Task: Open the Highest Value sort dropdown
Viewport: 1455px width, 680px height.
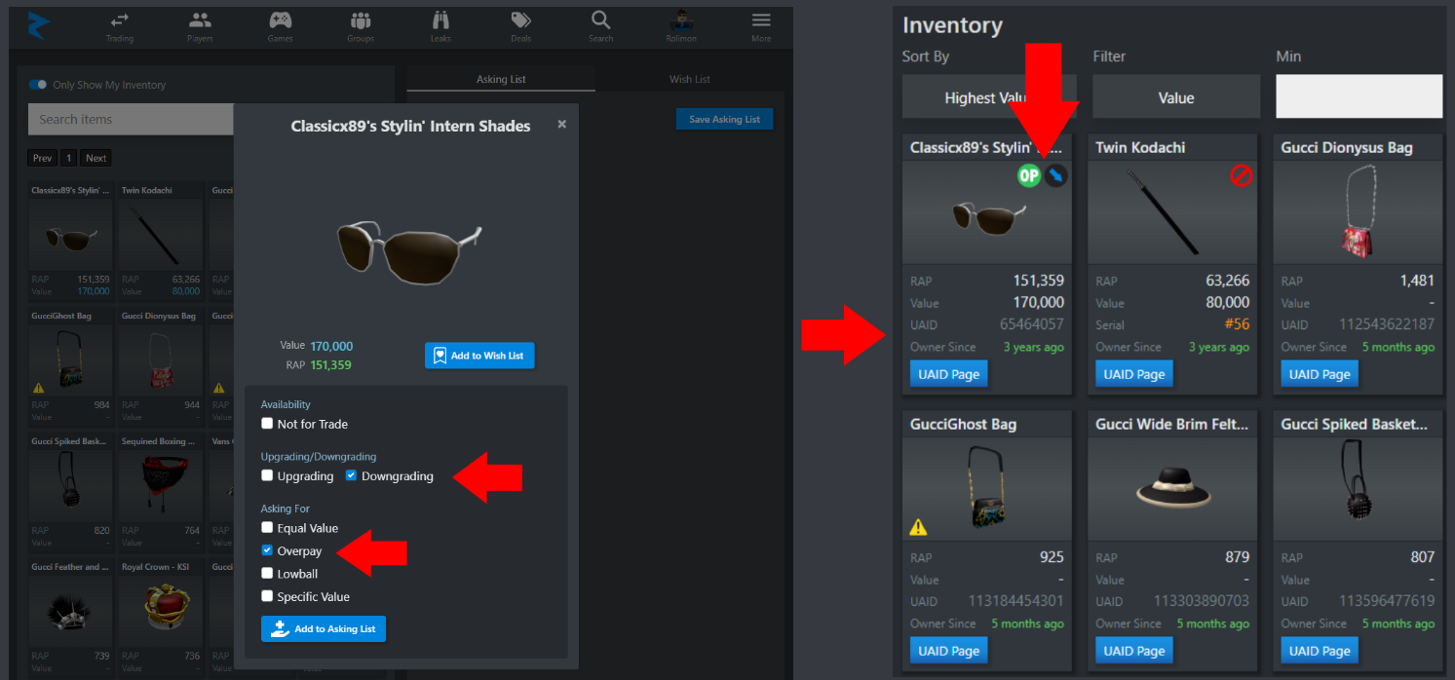Action: (x=986, y=97)
